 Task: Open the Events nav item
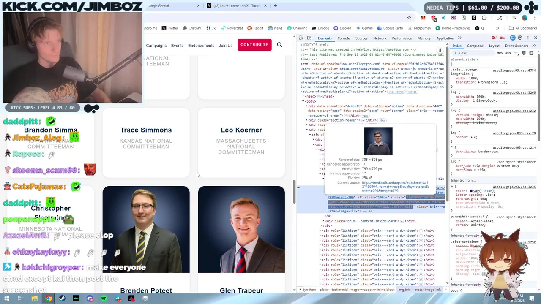tap(177, 46)
